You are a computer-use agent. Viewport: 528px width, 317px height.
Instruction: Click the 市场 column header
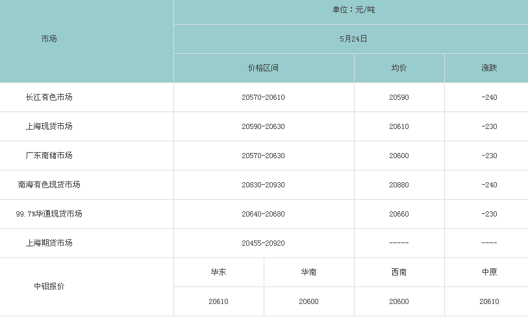pyautogui.click(x=49, y=39)
